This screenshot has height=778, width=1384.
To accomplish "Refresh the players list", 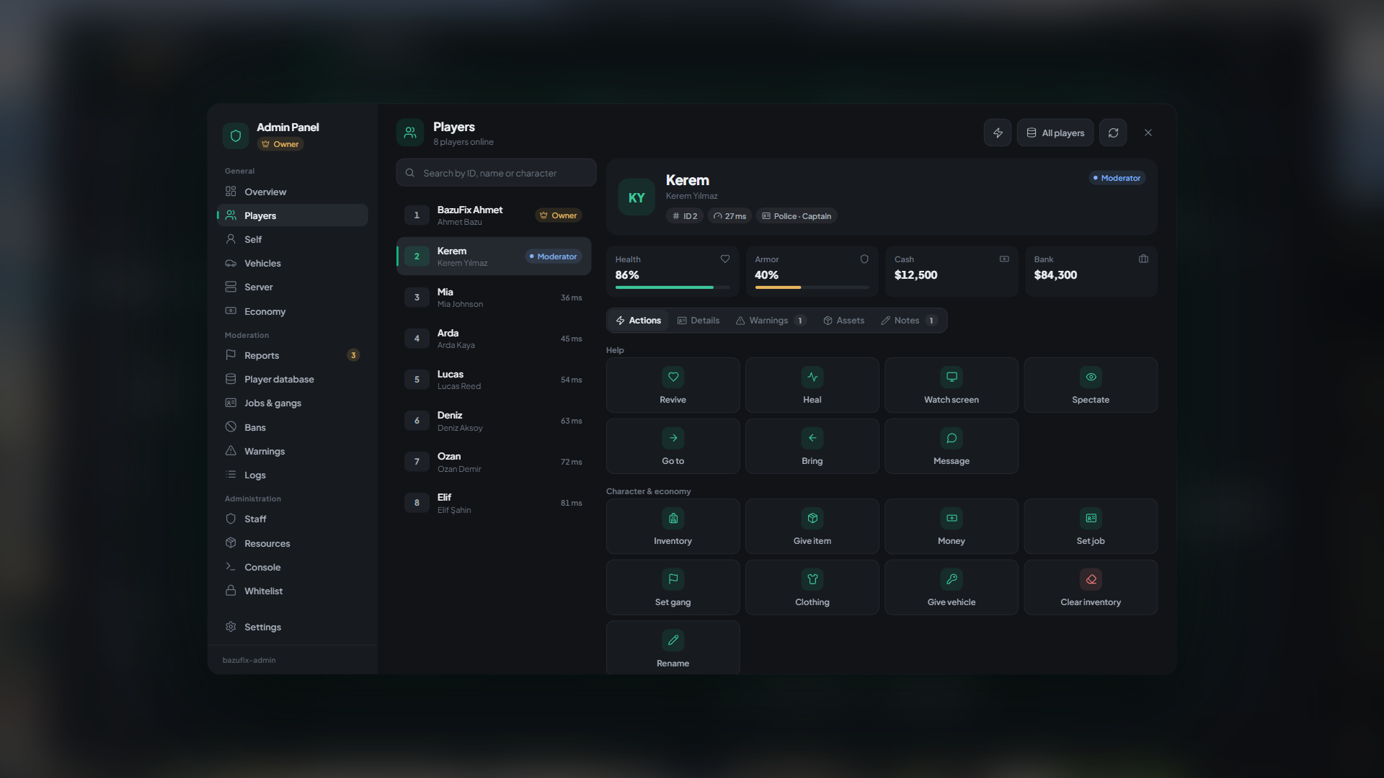I will coord(1113,133).
